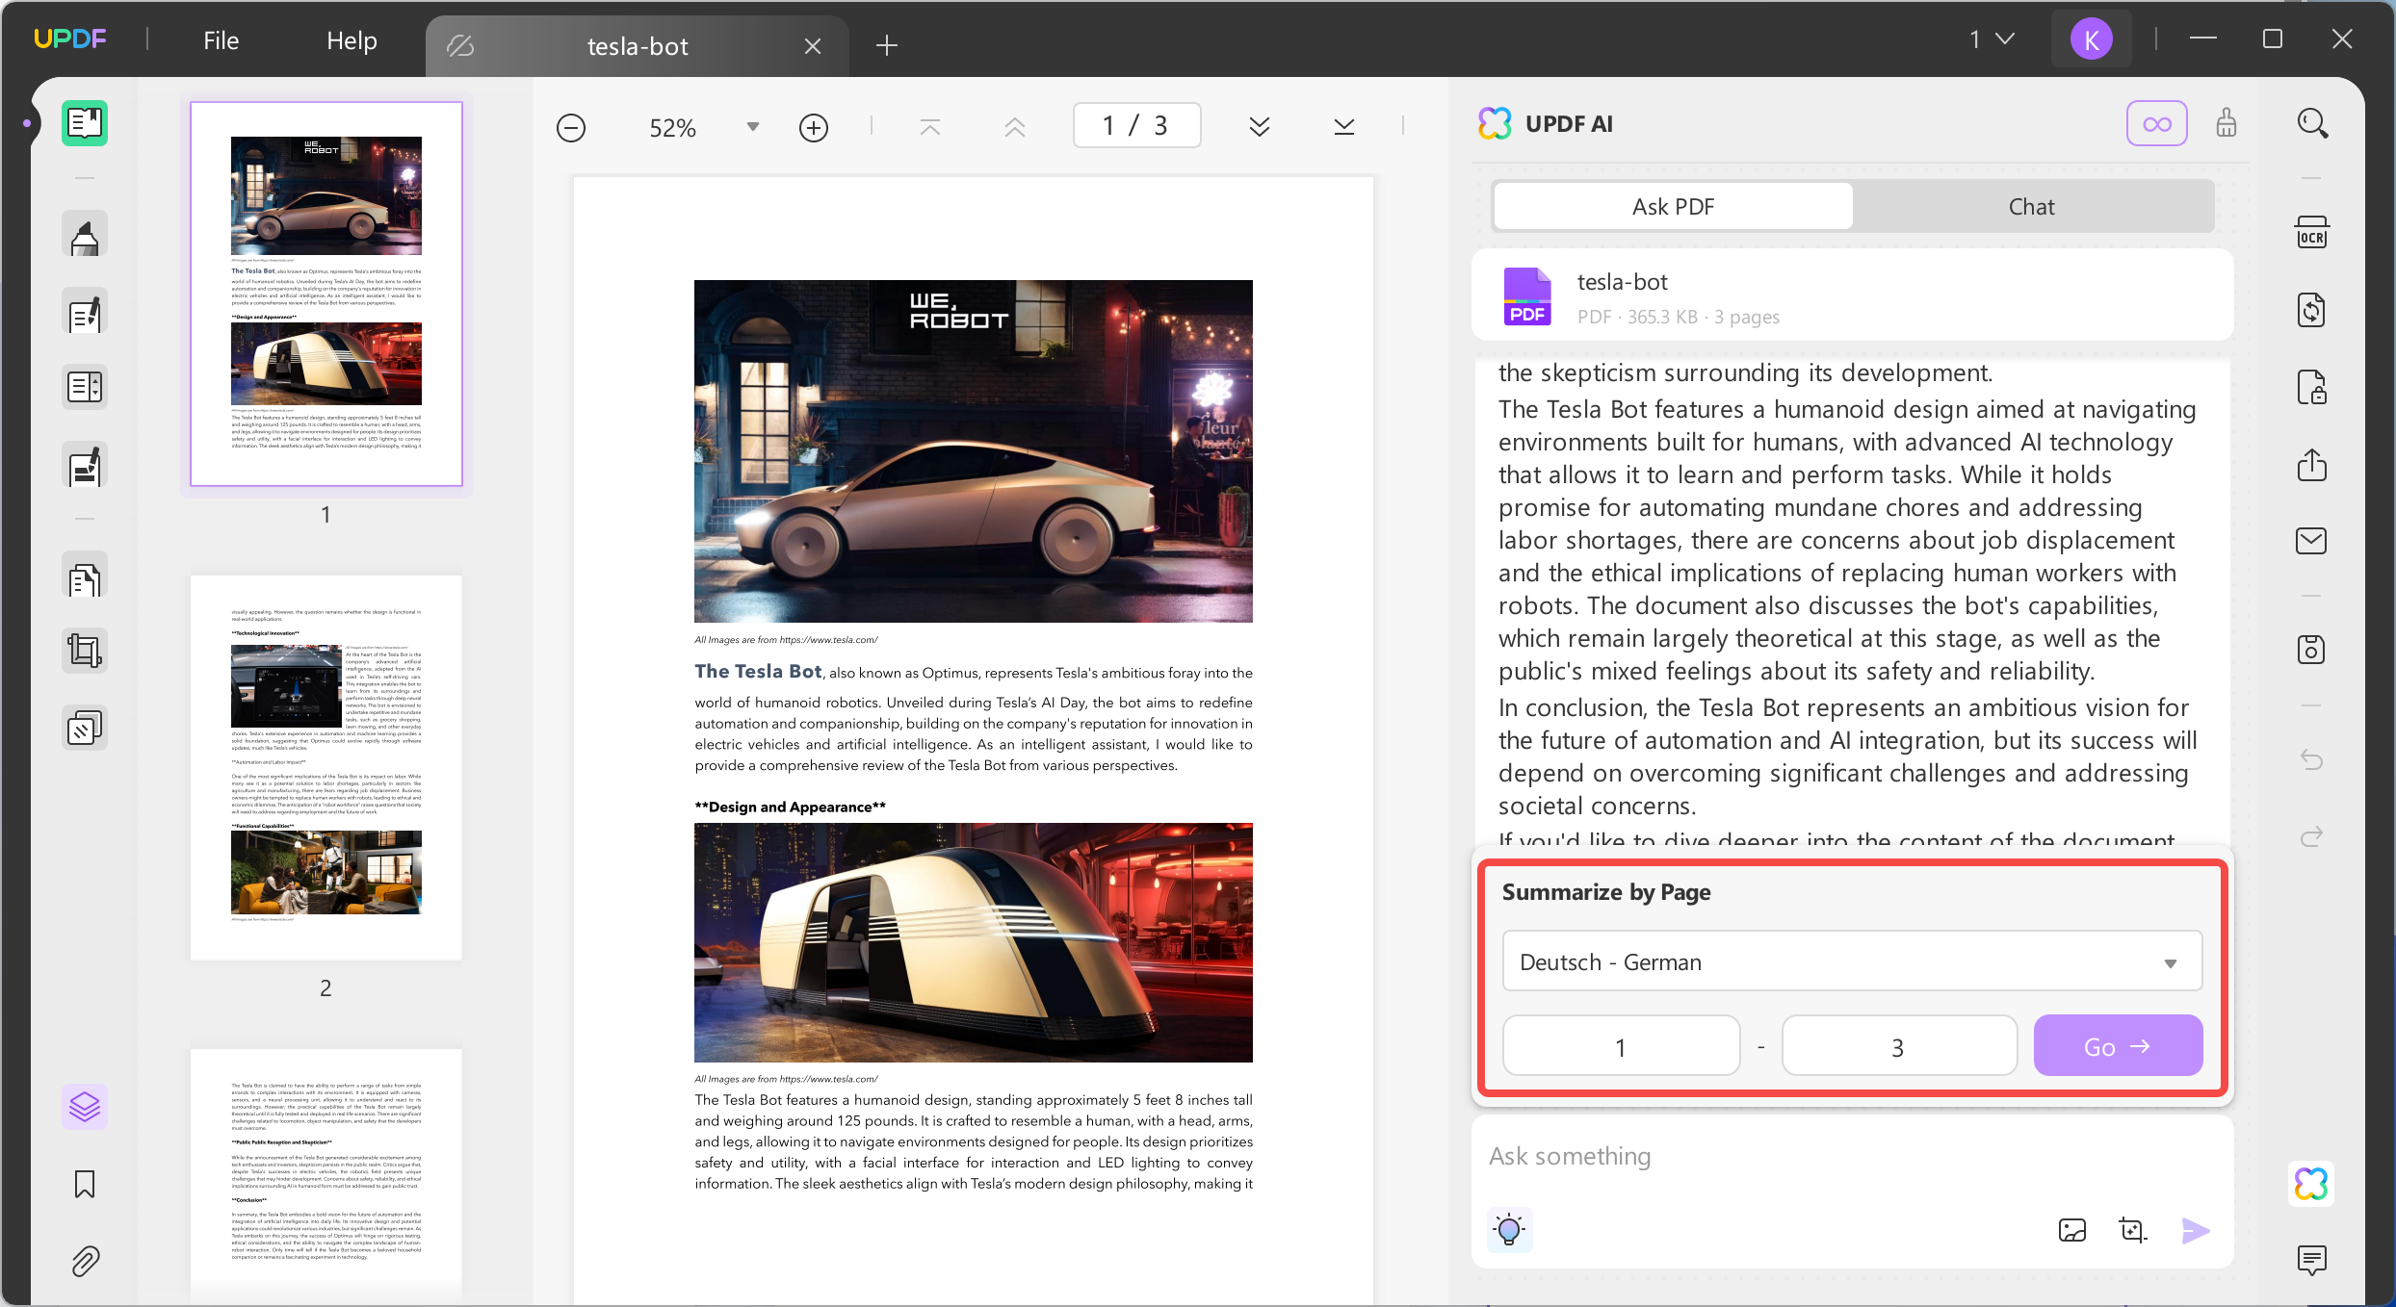2396x1307 pixels.
Task: Toggle the lock icon beside AI toggle
Action: (2226, 123)
